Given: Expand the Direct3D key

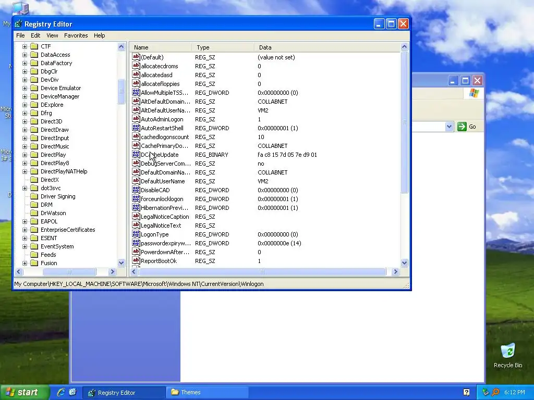Looking at the screenshot, I should pyautogui.click(x=25, y=121).
